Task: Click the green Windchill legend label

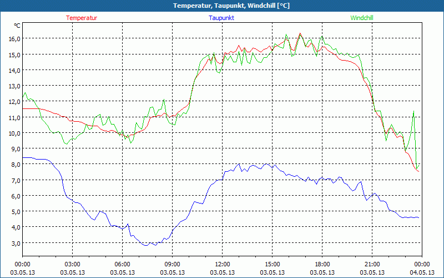Action: pos(362,18)
